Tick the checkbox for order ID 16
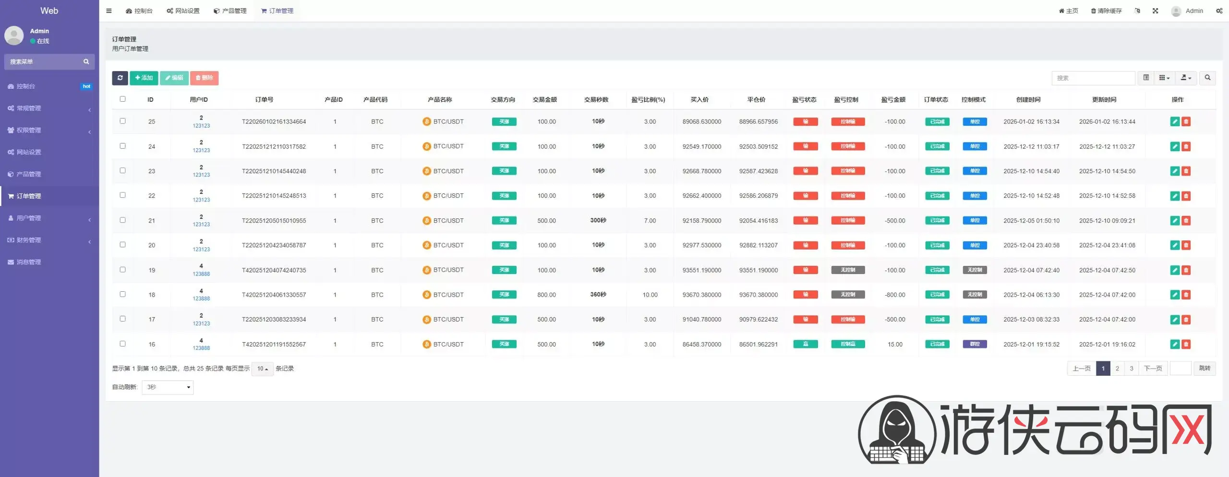 (x=122, y=344)
